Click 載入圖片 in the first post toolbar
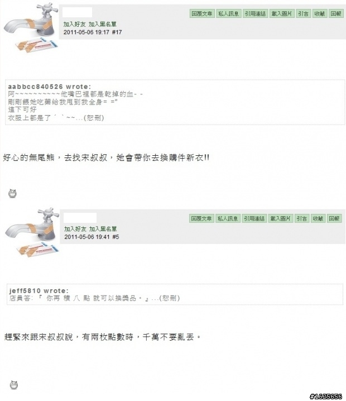Image resolution: width=346 pixels, height=401 pixels. (282, 13)
